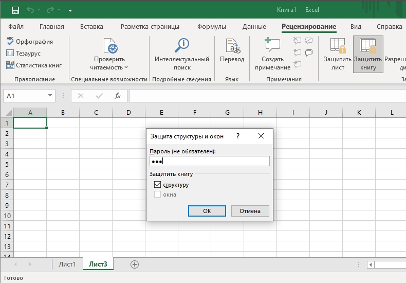Go to the previous comment
Viewport: 406px width, 283px height.
coord(297,52)
